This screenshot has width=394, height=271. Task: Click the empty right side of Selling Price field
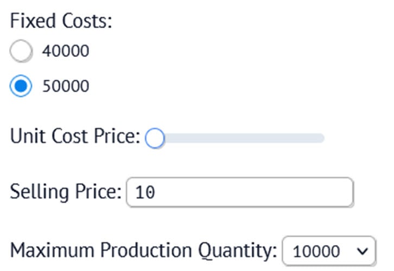304,192
